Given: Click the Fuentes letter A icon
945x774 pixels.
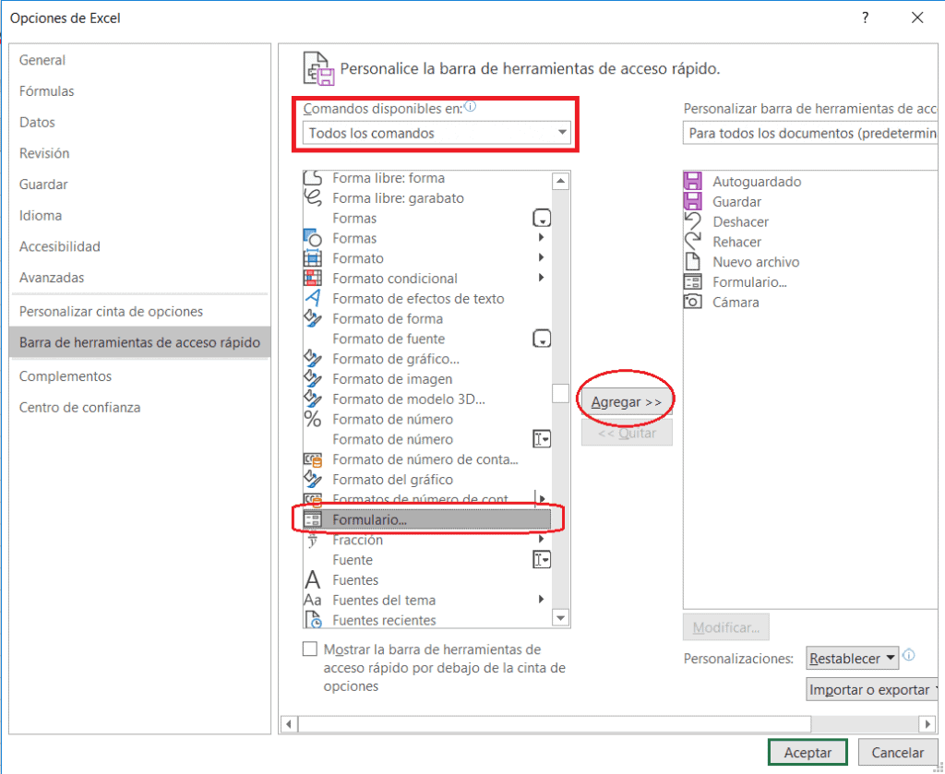Looking at the screenshot, I should click(312, 579).
